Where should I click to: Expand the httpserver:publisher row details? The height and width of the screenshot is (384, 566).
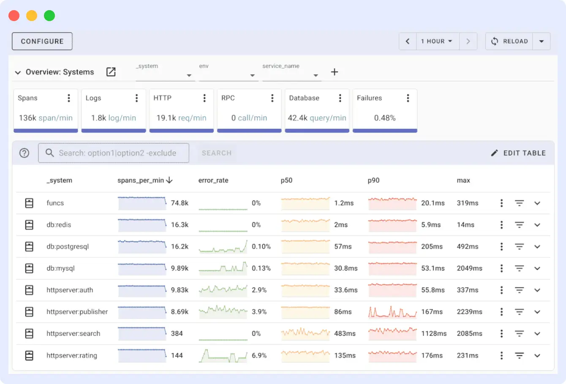(537, 312)
